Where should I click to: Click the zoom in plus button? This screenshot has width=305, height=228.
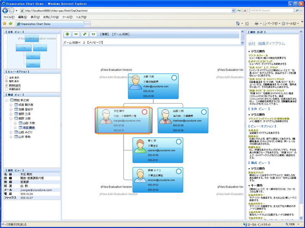[67, 34]
